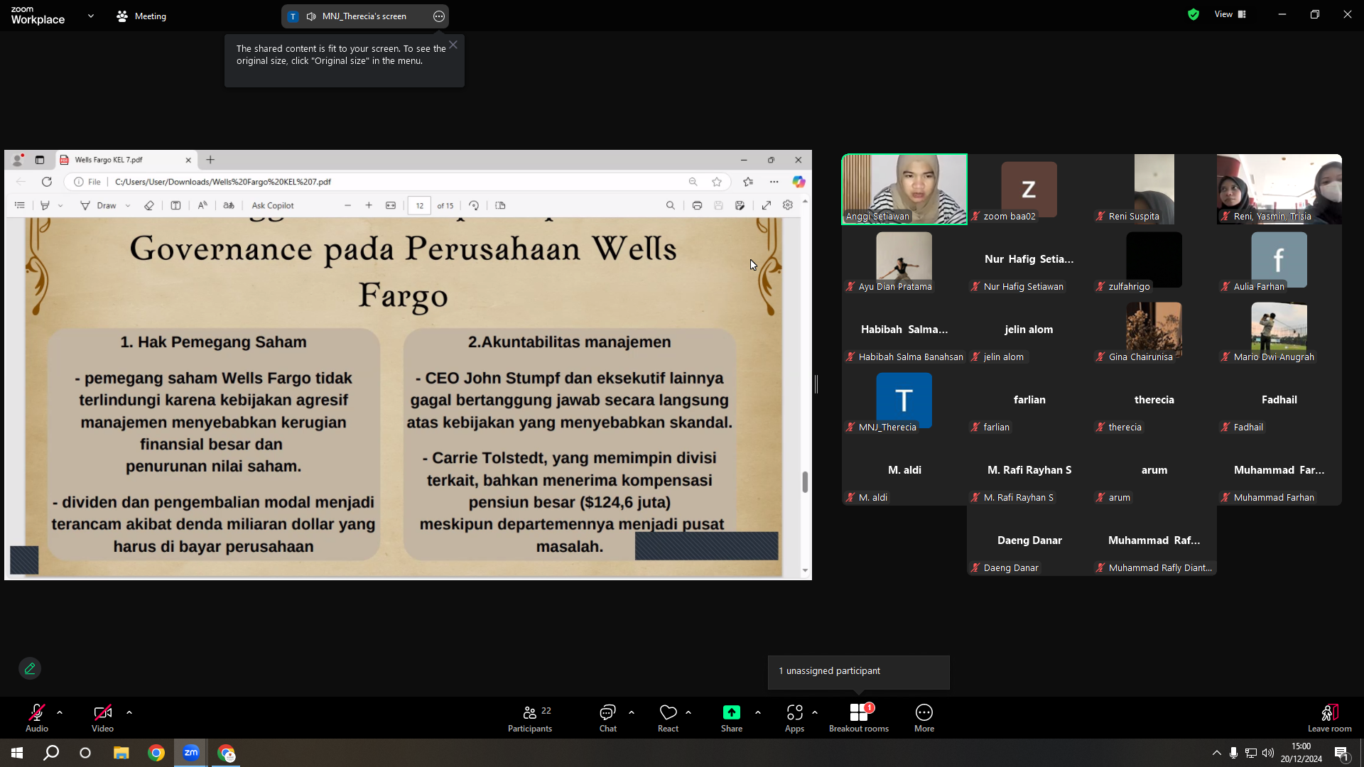Click the find-in-PDF search icon
Viewport: 1364px width, 767px height.
pos(670,205)
